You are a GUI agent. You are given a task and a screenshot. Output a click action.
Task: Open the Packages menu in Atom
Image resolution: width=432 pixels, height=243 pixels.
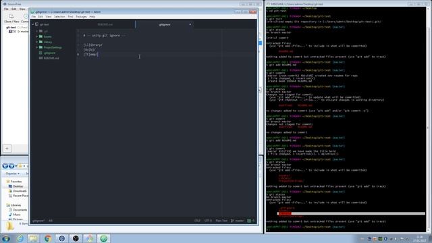point(81,17)
